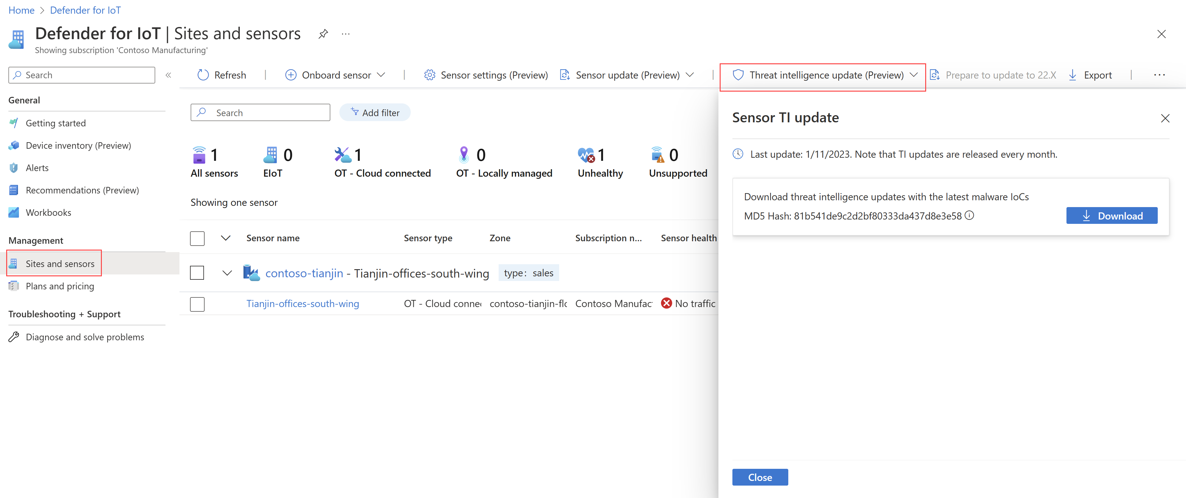This screenshot has width=1186, height=498.
Task: Click Close on Sensor TI update panel
Action: [759, 477]
